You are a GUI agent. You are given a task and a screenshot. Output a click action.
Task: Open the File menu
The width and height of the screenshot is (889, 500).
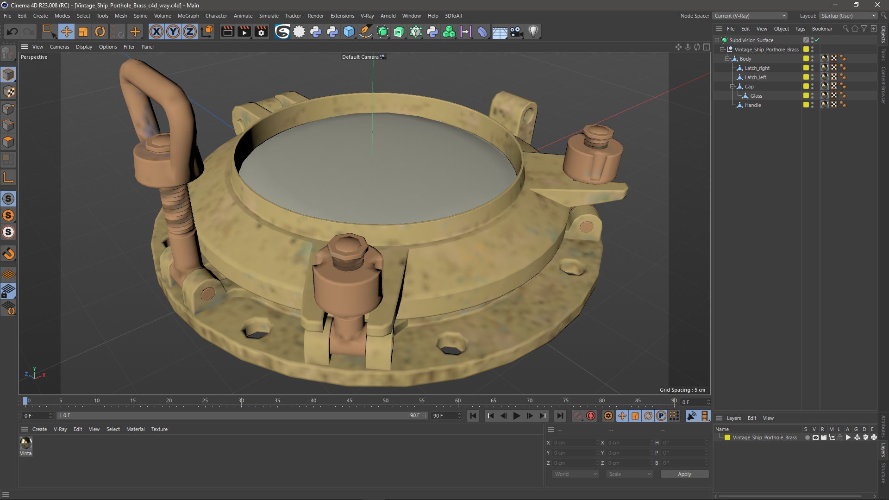click(x=7, y=16)
